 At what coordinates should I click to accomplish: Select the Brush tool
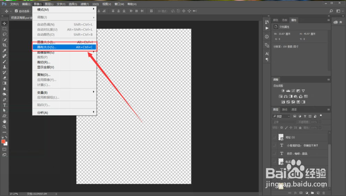tap(4, 61)
